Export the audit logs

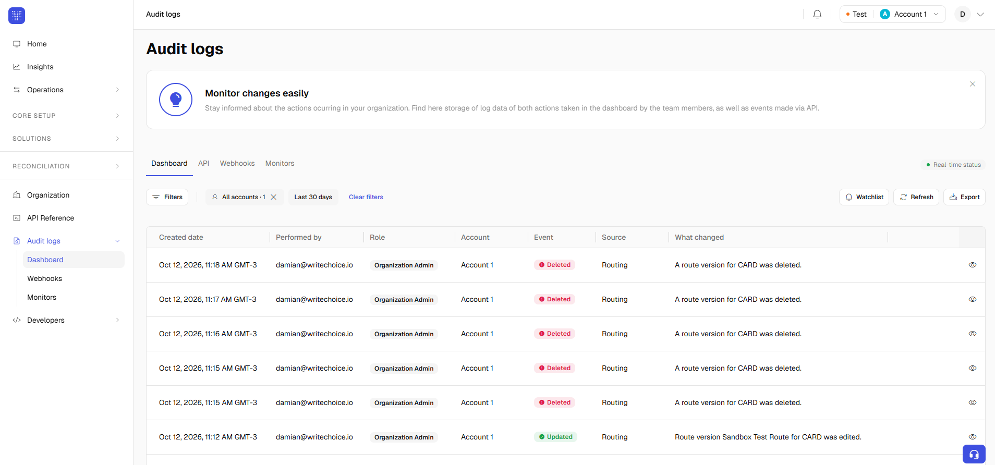point(964,197)
